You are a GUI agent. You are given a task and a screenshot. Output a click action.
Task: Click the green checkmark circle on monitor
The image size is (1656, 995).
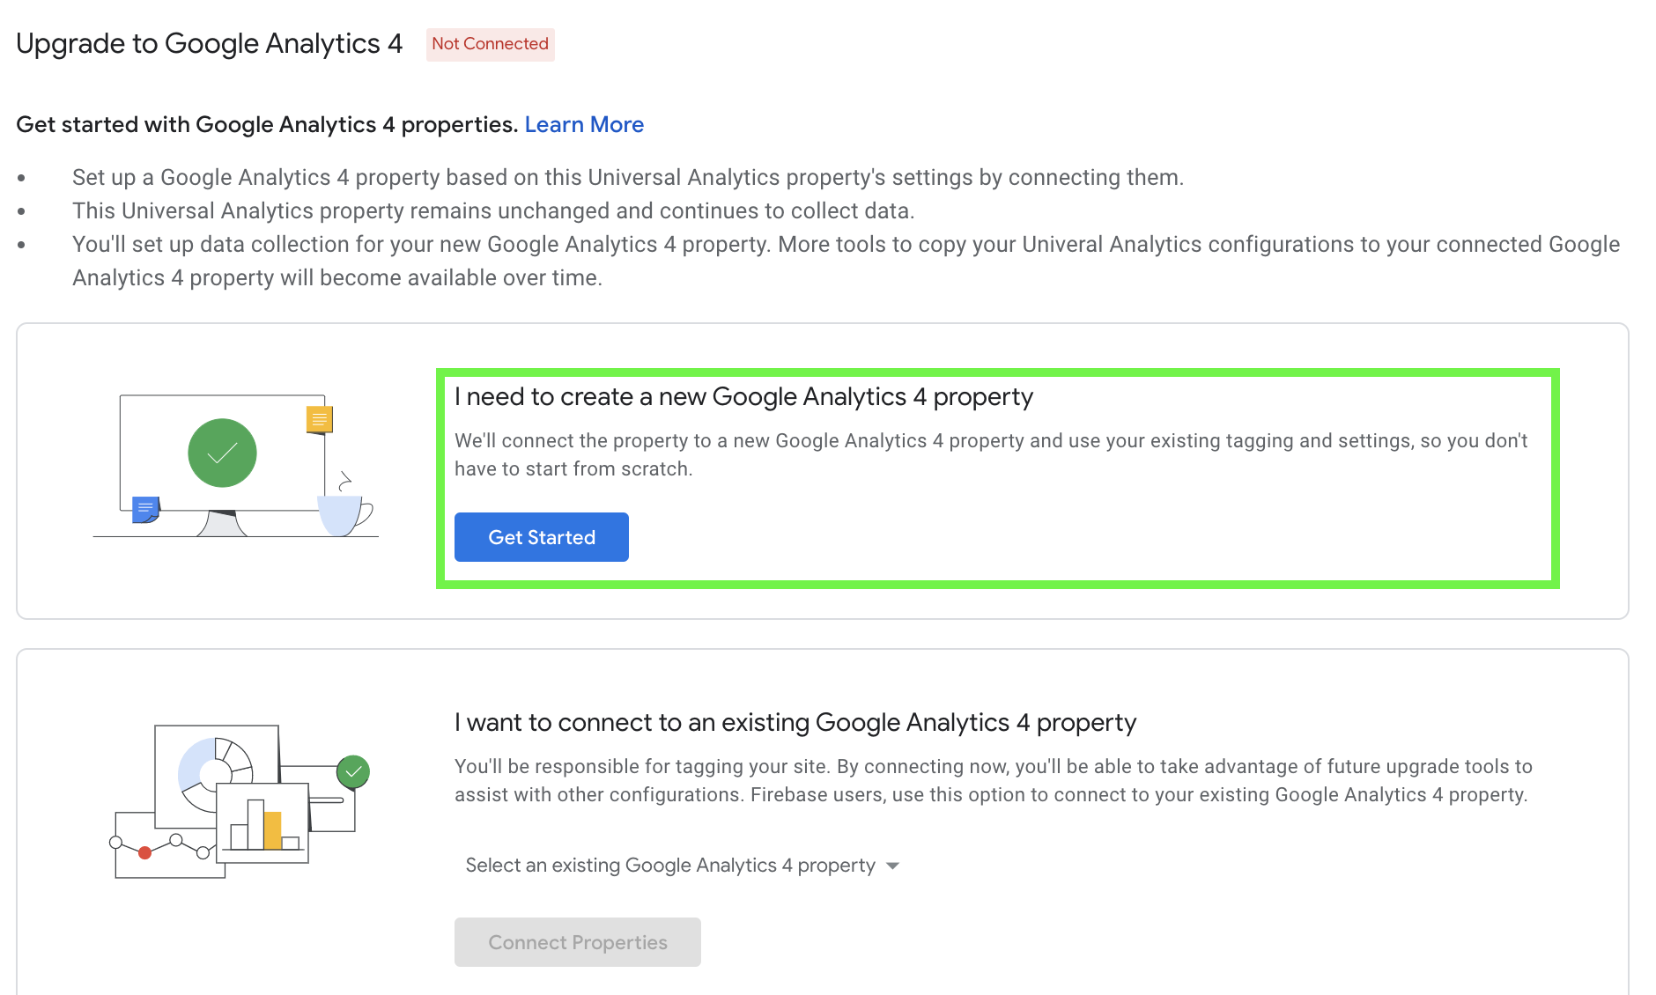tap(222, 453)
